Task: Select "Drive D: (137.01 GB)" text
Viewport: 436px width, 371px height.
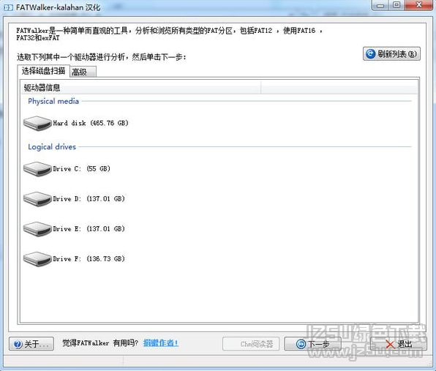Action: (x=89, y=198)
